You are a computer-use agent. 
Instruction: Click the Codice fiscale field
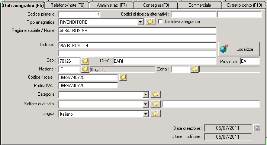click(x=88, y=78)
